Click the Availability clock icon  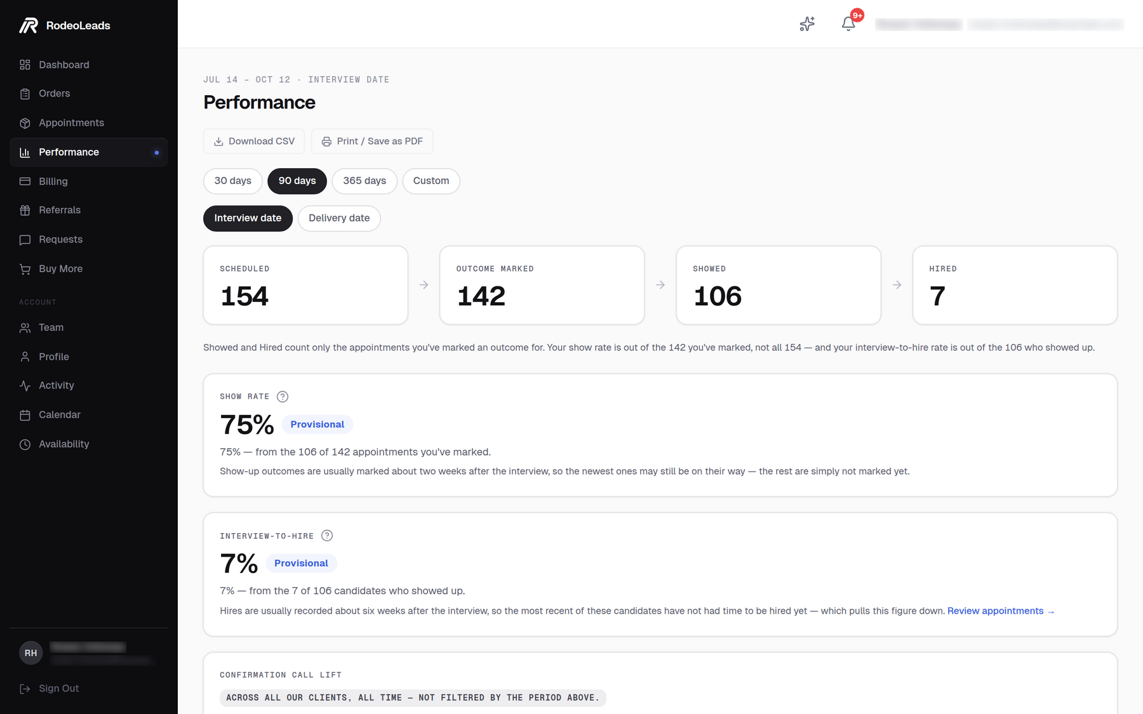pyautogui.click(x=25, y=444)
